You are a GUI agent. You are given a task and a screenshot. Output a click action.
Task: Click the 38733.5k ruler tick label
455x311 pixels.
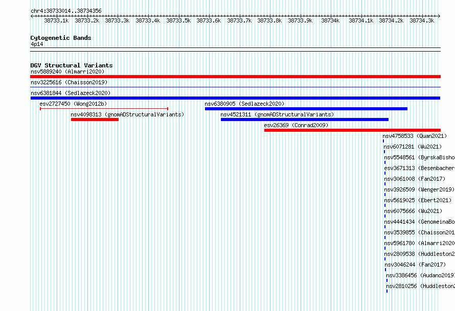[x=178, y=20]
